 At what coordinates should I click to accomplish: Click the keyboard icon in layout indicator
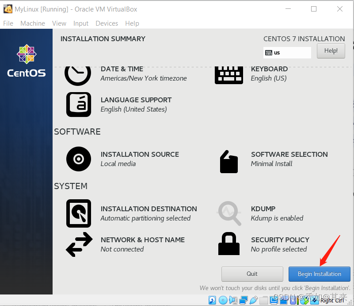click(x=269, y=53)
